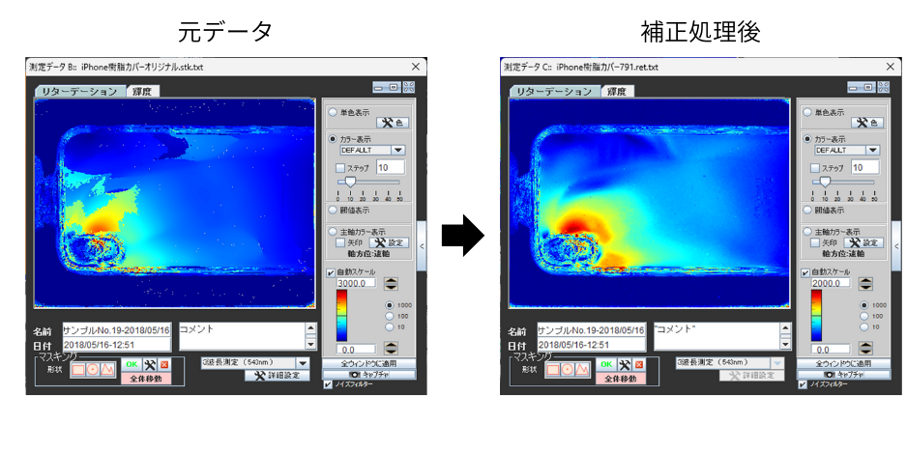Image resolution: width=907 pixels, height=453 pixels.
Task: Switch to 輝度 tab in left window
Action: (141, 92)
